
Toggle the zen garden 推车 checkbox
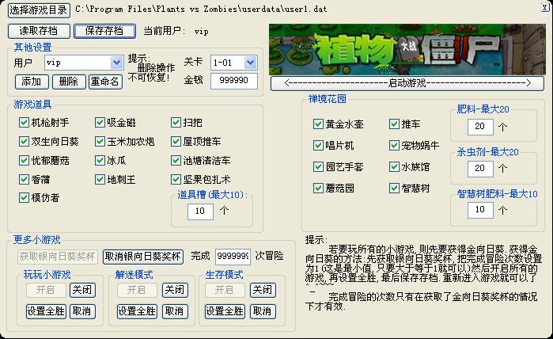click(x=394, y=124)
